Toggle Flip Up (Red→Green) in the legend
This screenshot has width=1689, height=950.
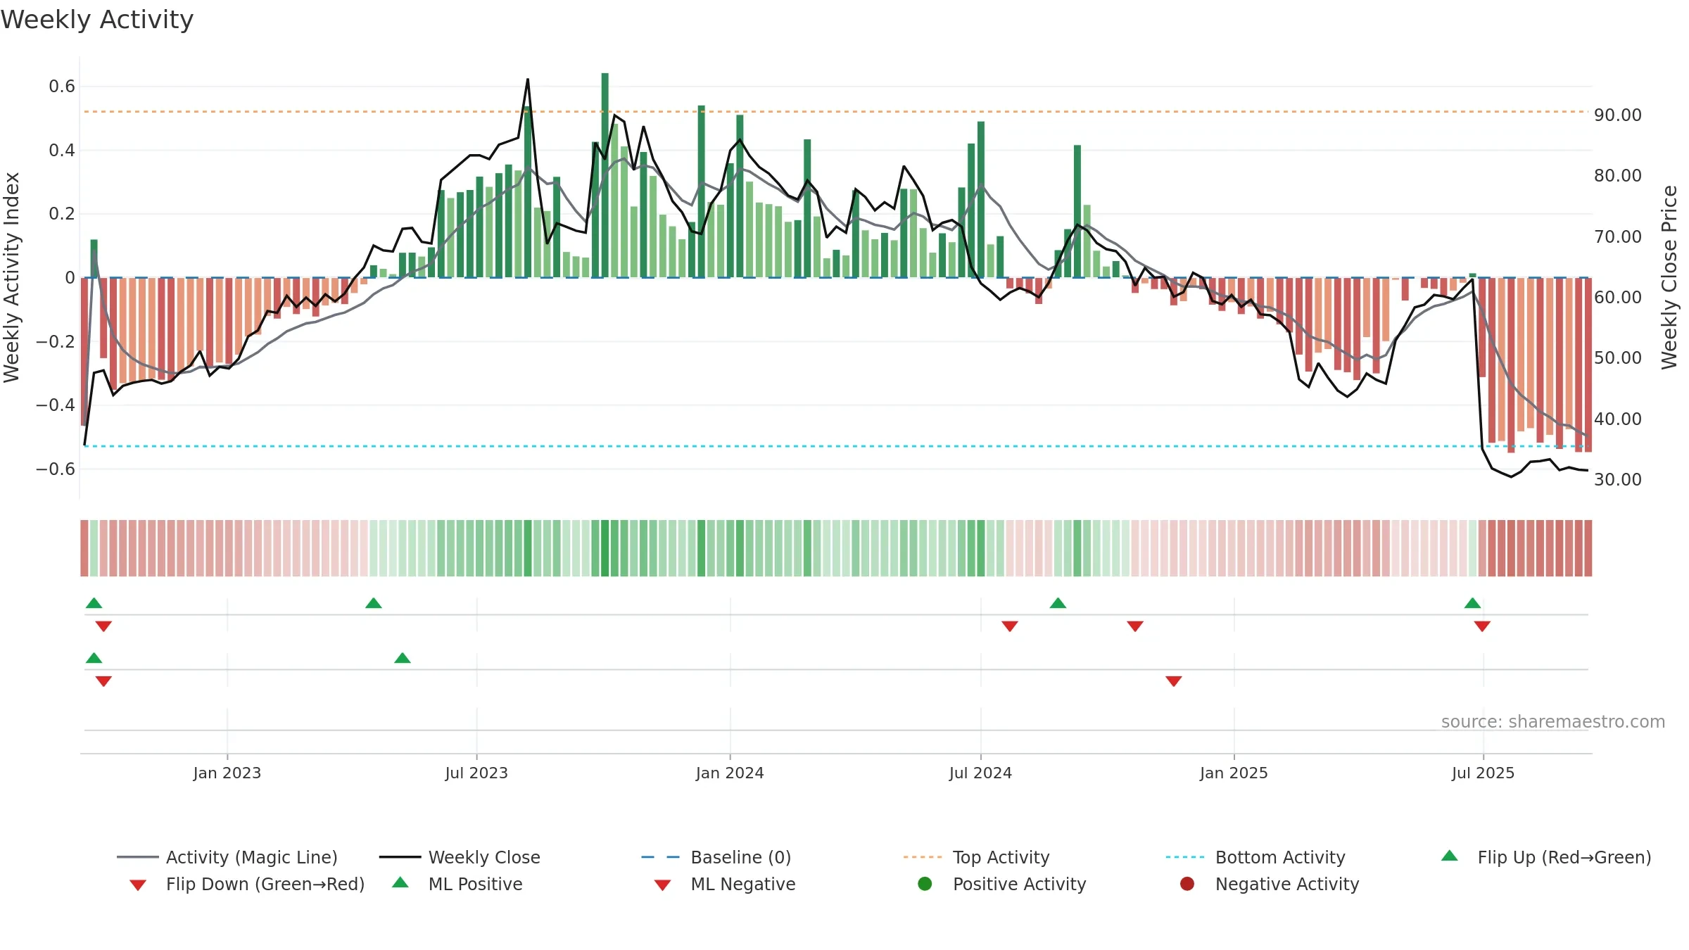pos(1546,857)
